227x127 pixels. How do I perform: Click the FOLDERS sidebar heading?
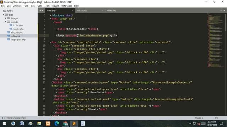[x=8, y=11]
